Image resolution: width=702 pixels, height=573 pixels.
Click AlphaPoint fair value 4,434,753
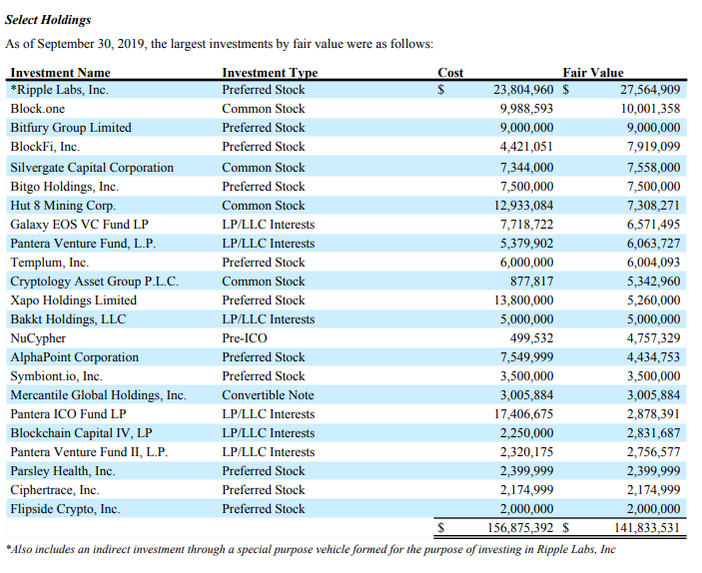[654, 357]
